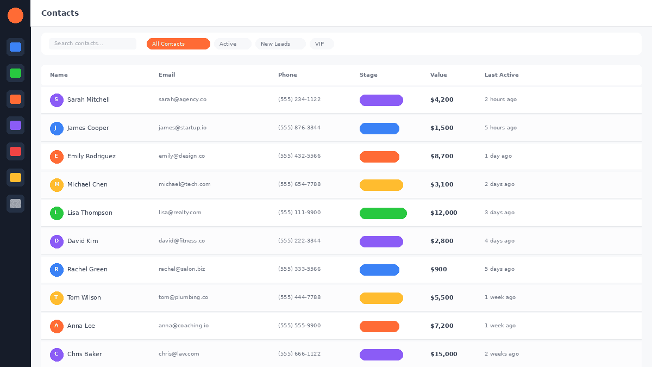The image size is (652, 367).
Task: Sort contacts by the Value column
Action: [x=438, y=75]
